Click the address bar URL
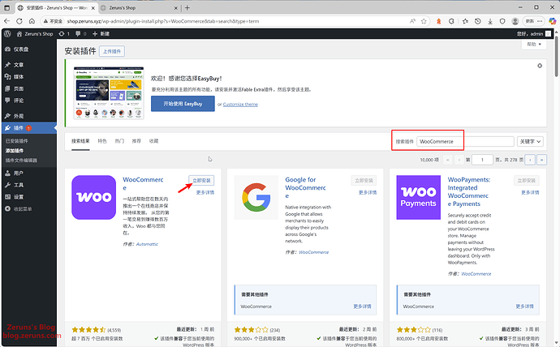 163,21
